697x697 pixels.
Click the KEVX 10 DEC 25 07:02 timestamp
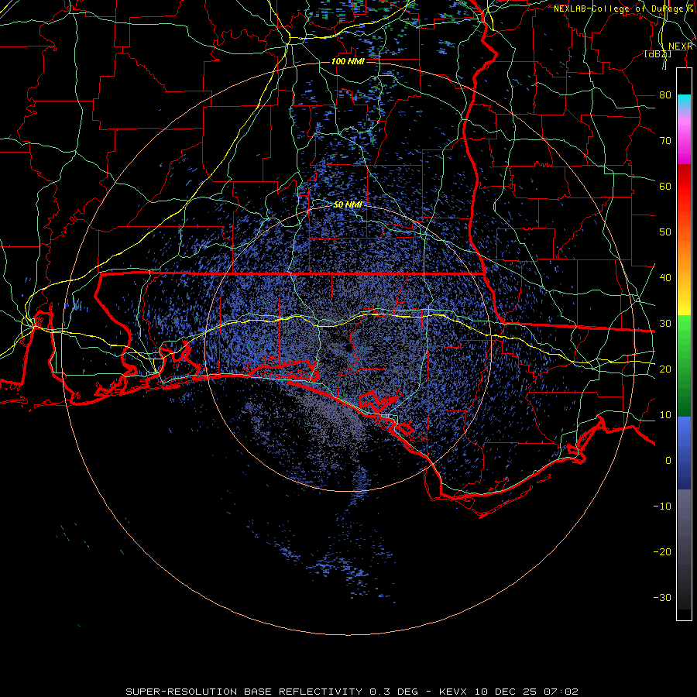(509, 692)
